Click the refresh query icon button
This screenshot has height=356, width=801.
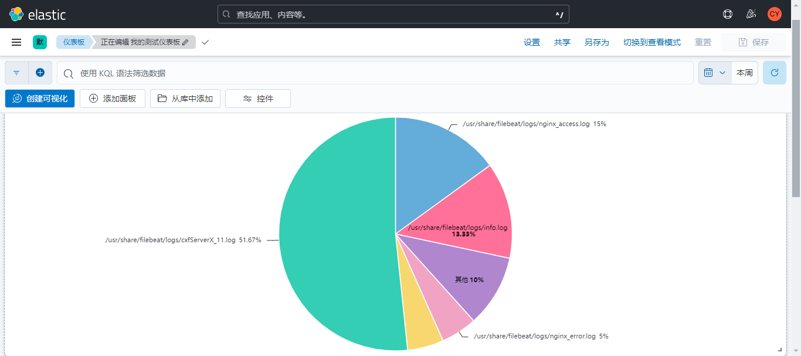coord(774,73)
